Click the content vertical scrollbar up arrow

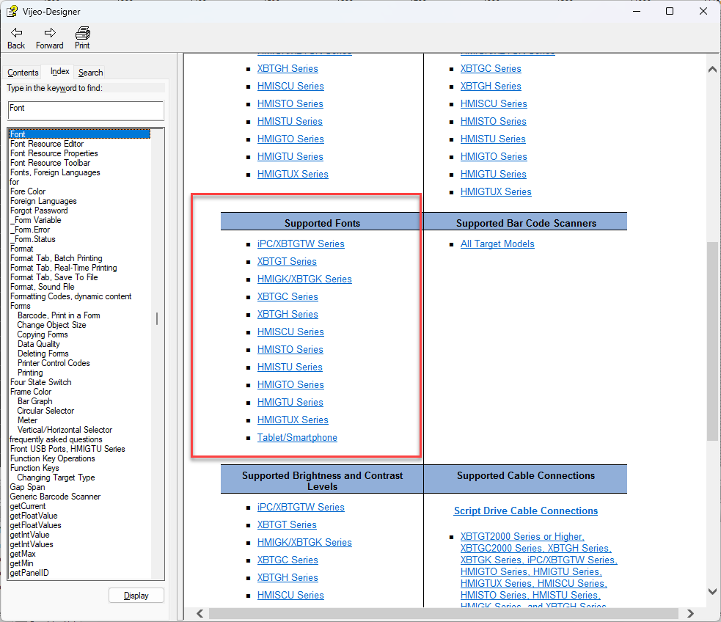[x=713, y=70]
